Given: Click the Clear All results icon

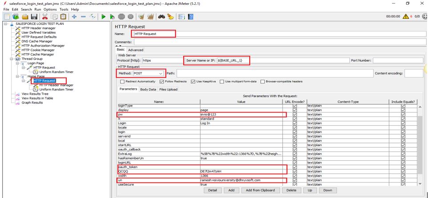Looking at the screenshot, I should 150,17.
